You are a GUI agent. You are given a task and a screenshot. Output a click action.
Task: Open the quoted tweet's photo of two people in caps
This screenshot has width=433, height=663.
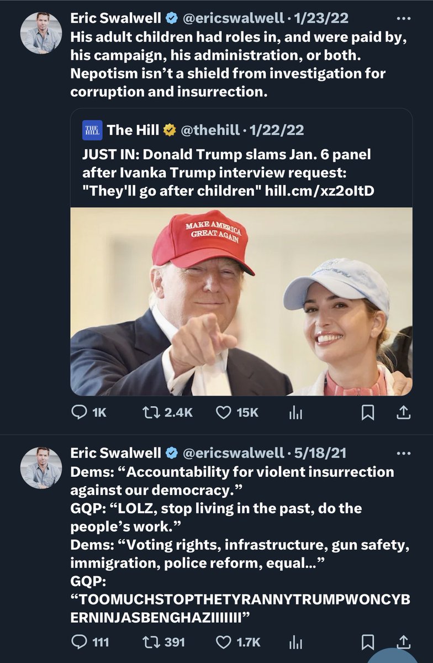[241, 301]
